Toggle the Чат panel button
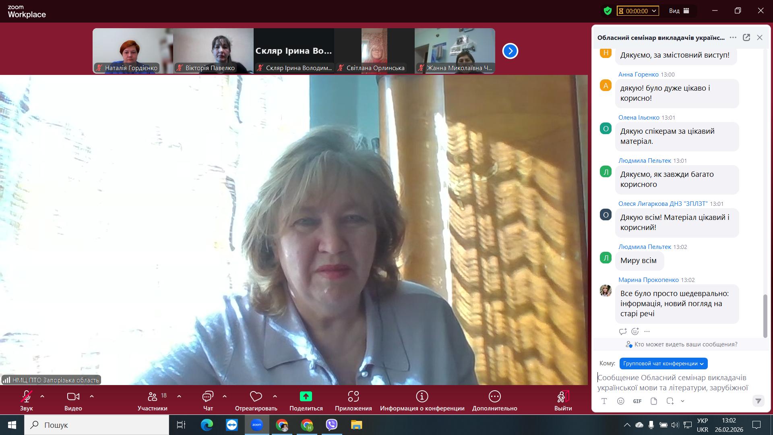This screenshot has height=435, width=773. tap(208, 397)
